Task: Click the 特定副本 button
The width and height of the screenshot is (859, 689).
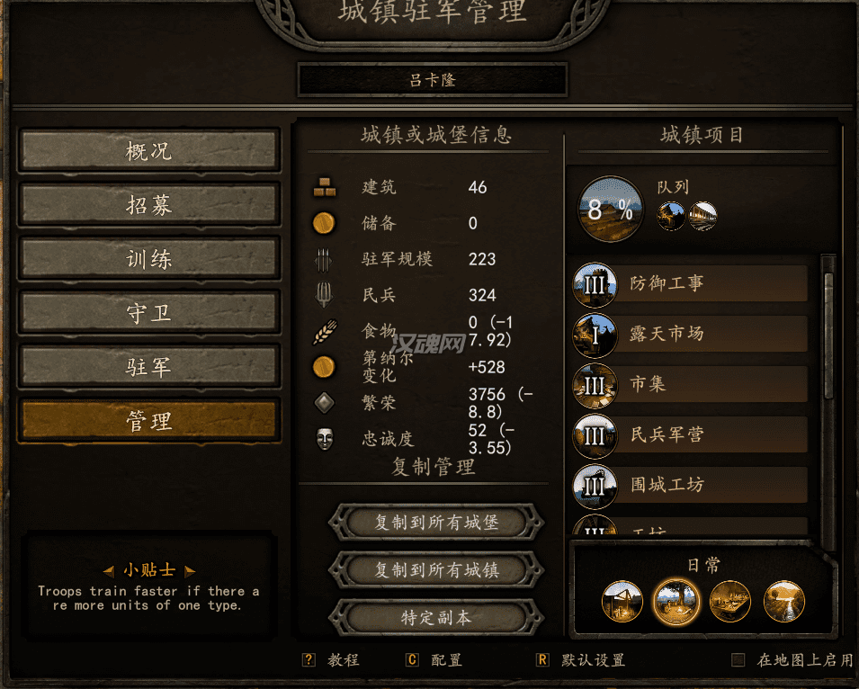Action: coord(436,618)
